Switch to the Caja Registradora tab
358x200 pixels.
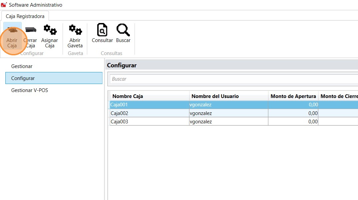point(25,16)
